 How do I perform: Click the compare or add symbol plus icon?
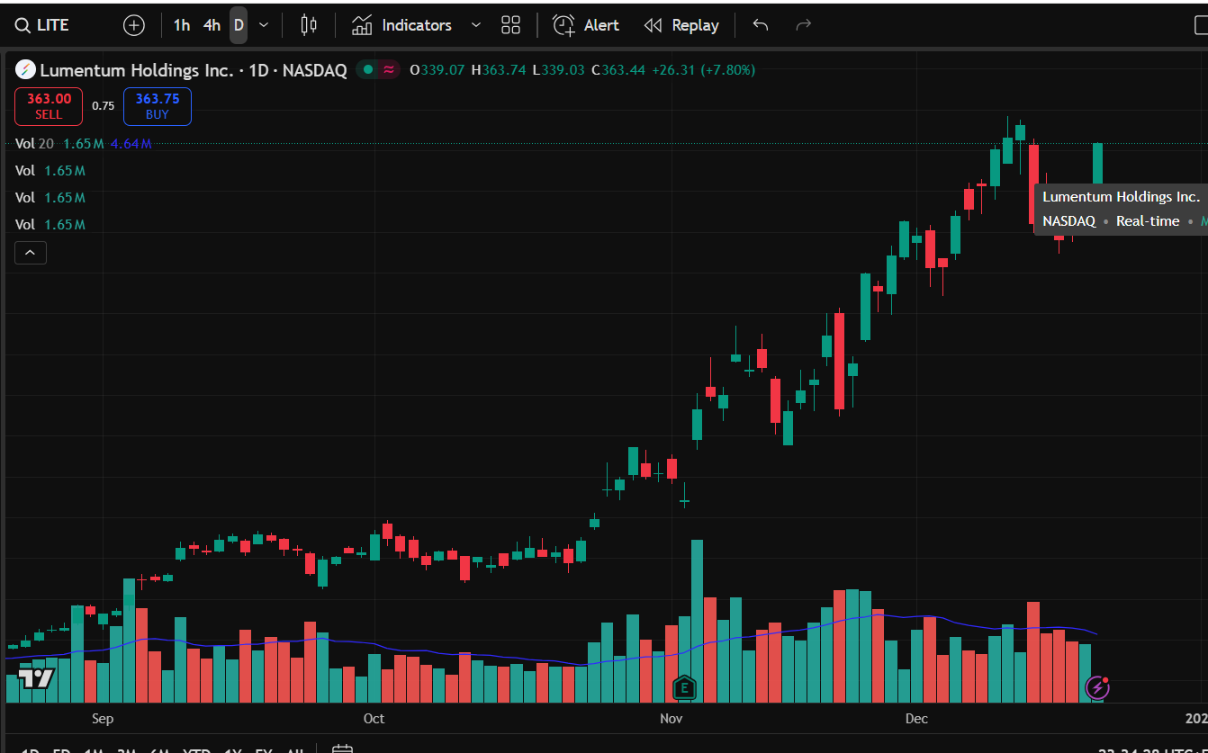pos(133,25)
